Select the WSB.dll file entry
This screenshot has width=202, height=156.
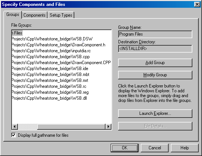click(x=49, y=98)
